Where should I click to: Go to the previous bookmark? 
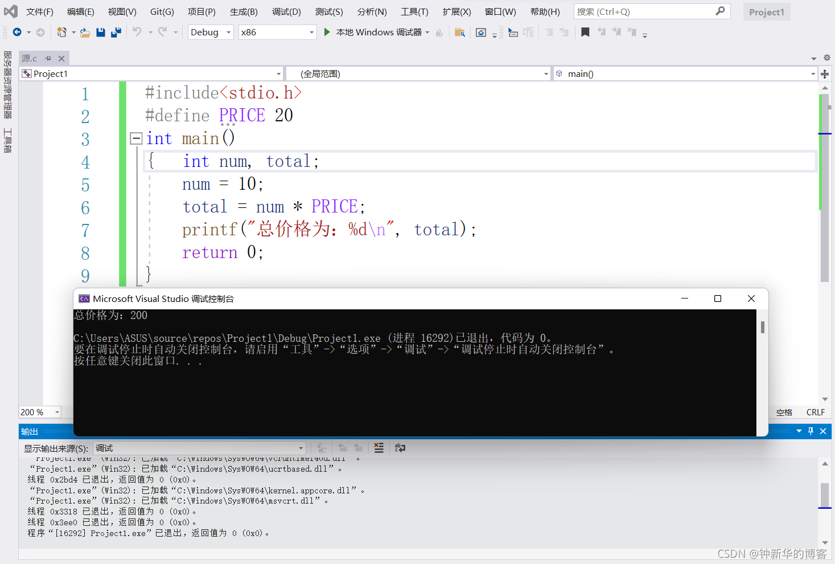602,32
